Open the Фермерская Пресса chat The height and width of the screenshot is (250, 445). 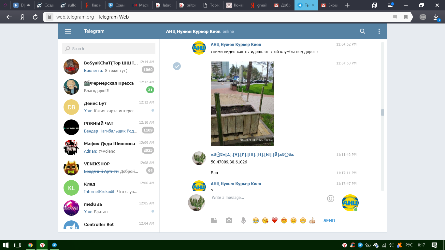click(109, 87)
